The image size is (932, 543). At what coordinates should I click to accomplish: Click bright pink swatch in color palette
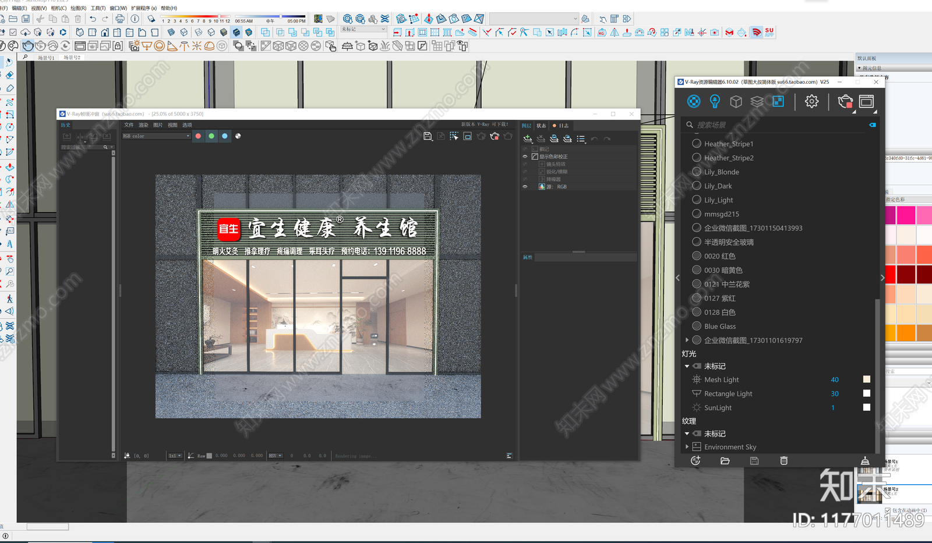point(906,215)
